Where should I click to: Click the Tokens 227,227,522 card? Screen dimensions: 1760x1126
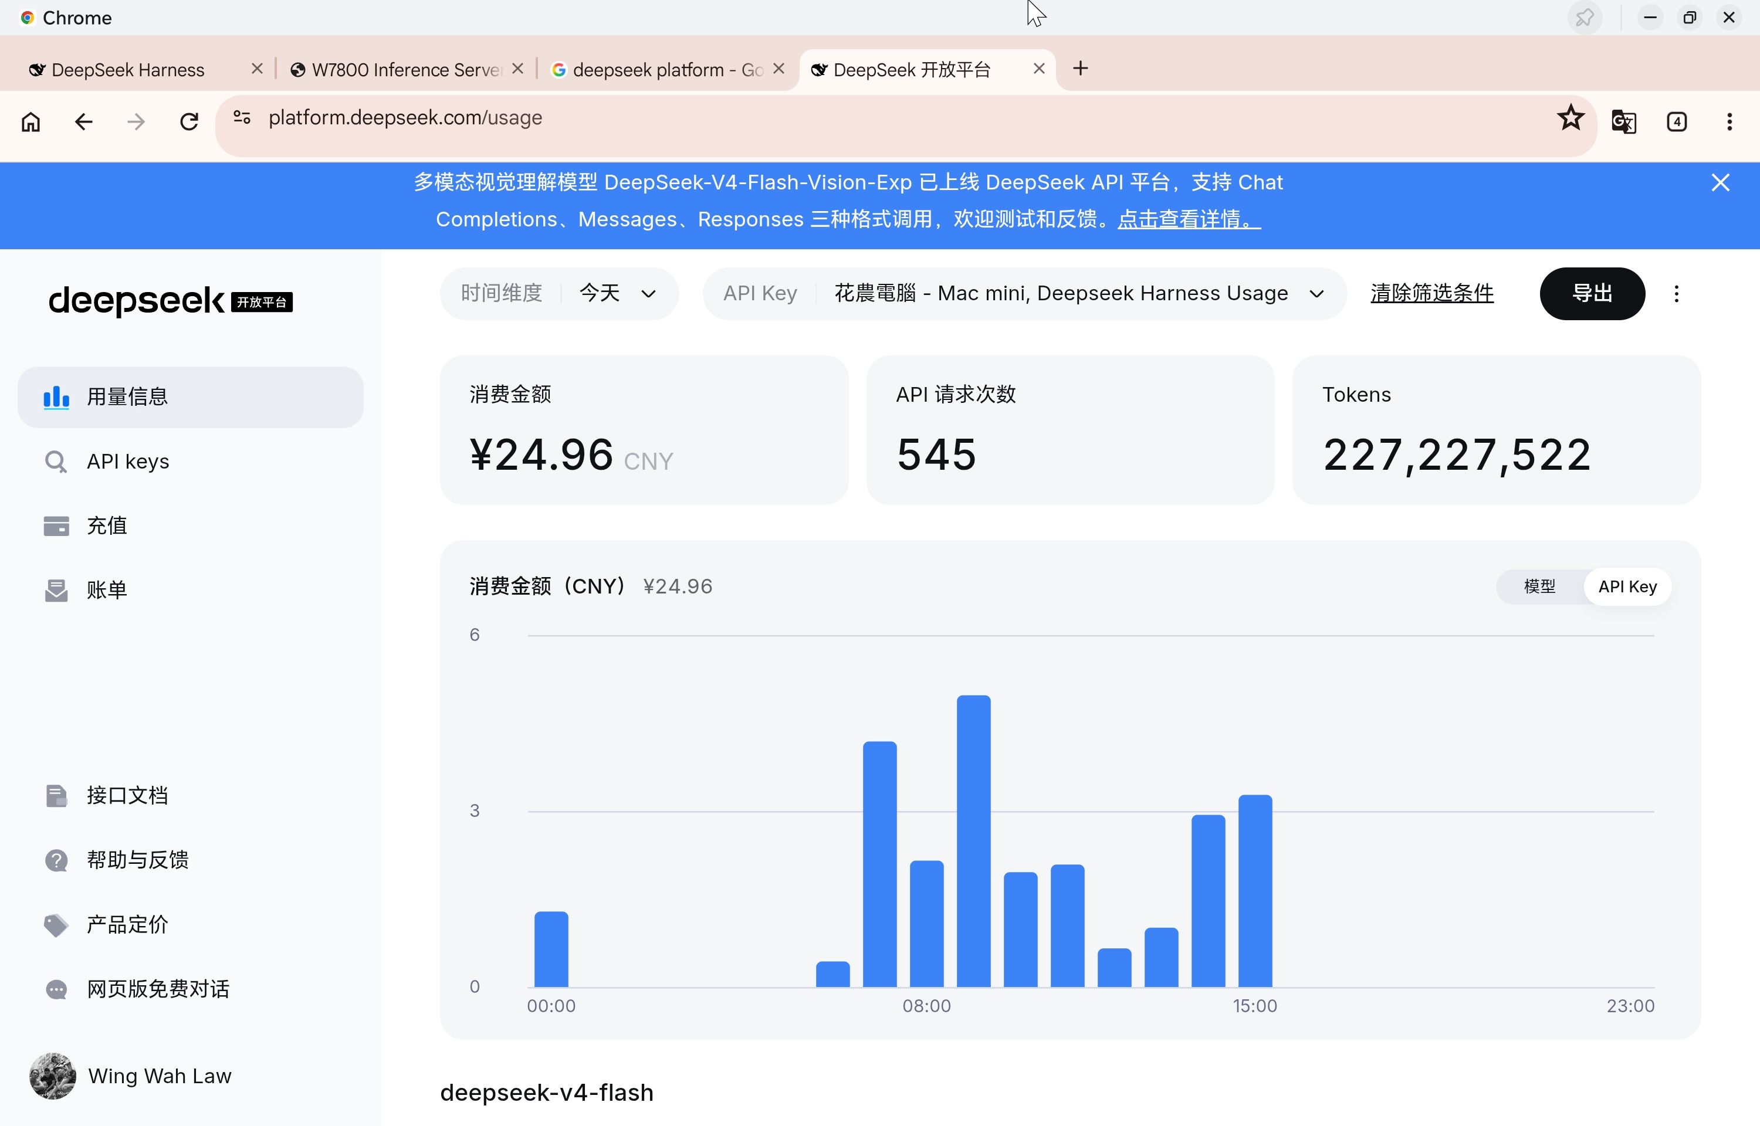point(1497,430)
